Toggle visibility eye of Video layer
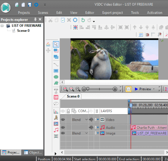Viewport: 168px width, 161px height. (63, 120)
